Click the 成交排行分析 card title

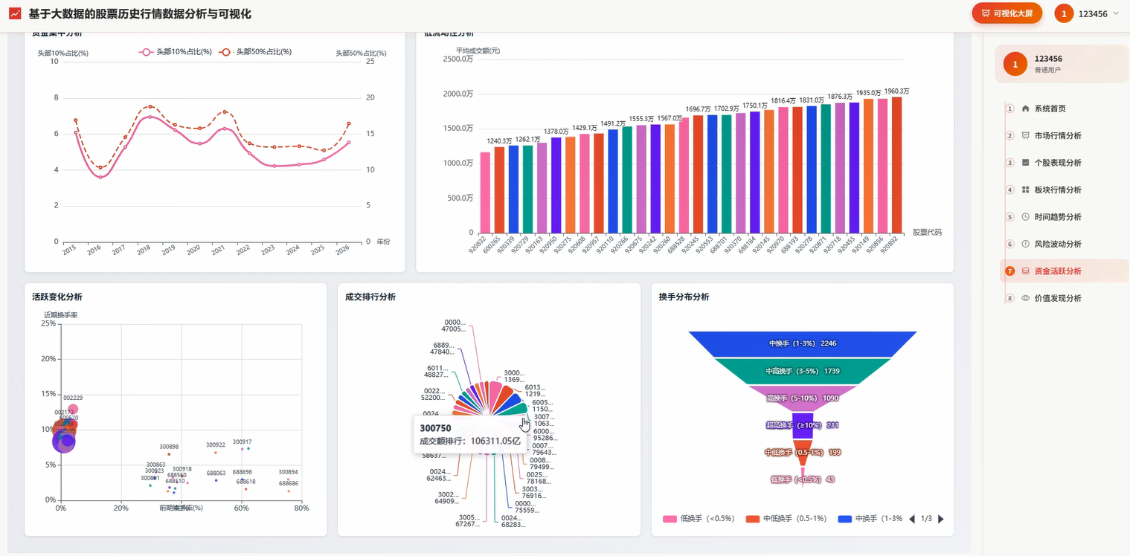pos(370,297)
